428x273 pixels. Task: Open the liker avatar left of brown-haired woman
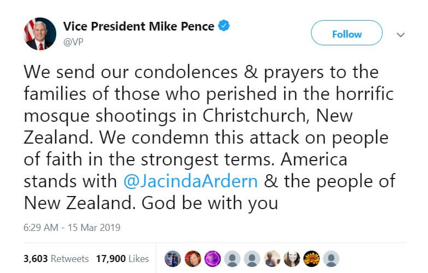(272, 258)
